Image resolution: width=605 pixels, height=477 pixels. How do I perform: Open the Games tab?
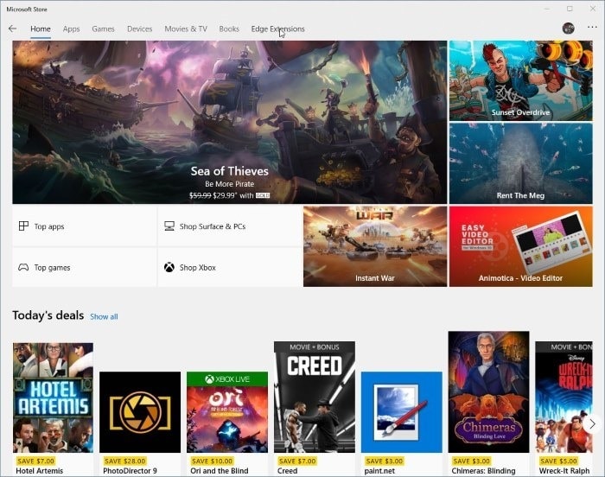(x=103, y=29)
